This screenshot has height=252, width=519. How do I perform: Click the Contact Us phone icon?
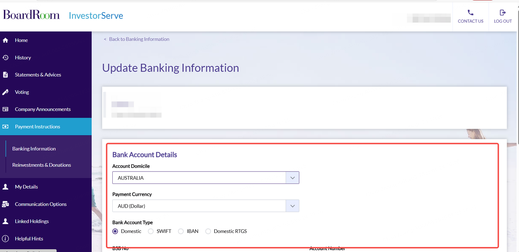tap(470, 13)
